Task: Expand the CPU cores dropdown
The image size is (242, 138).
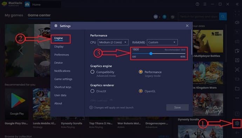Action: (113, 42)
